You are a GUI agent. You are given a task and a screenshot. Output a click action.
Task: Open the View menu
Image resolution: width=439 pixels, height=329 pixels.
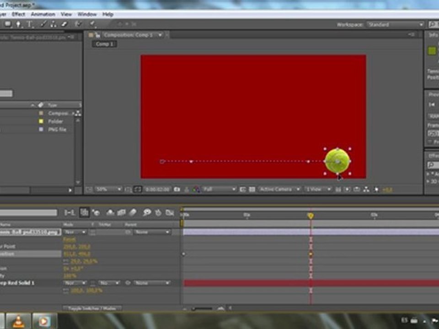coord(66,14)
